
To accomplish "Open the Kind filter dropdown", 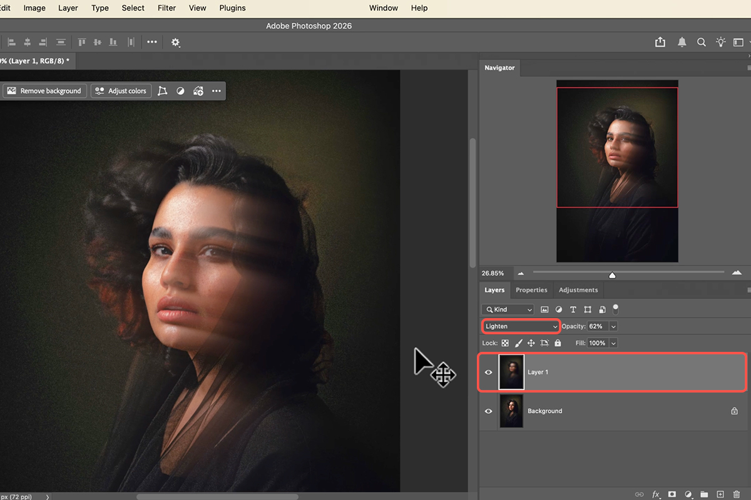I will point(508,309).
